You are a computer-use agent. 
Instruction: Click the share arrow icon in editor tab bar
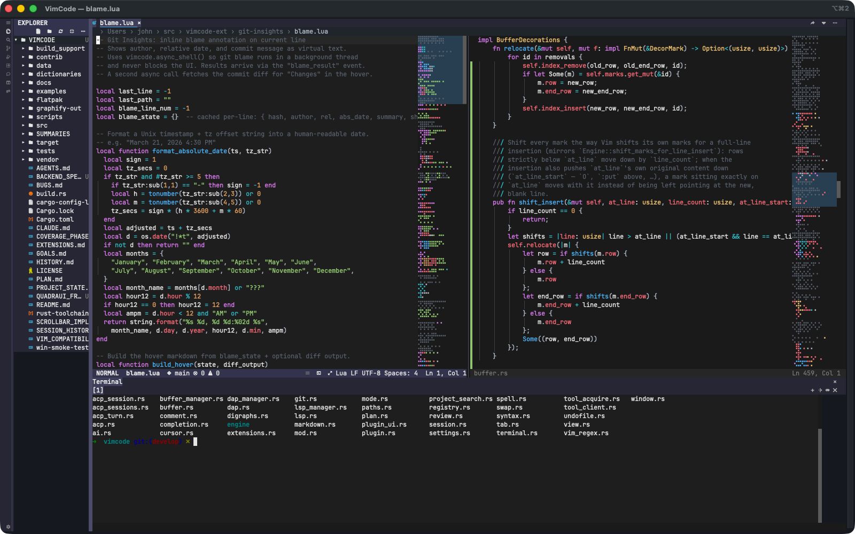point(812,23)
